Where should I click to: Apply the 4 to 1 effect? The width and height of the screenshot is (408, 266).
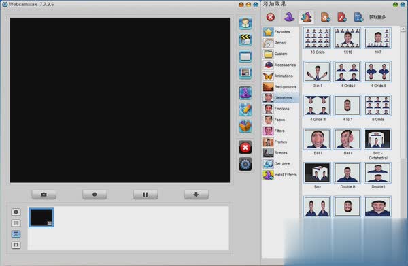(x=347, y=105)
